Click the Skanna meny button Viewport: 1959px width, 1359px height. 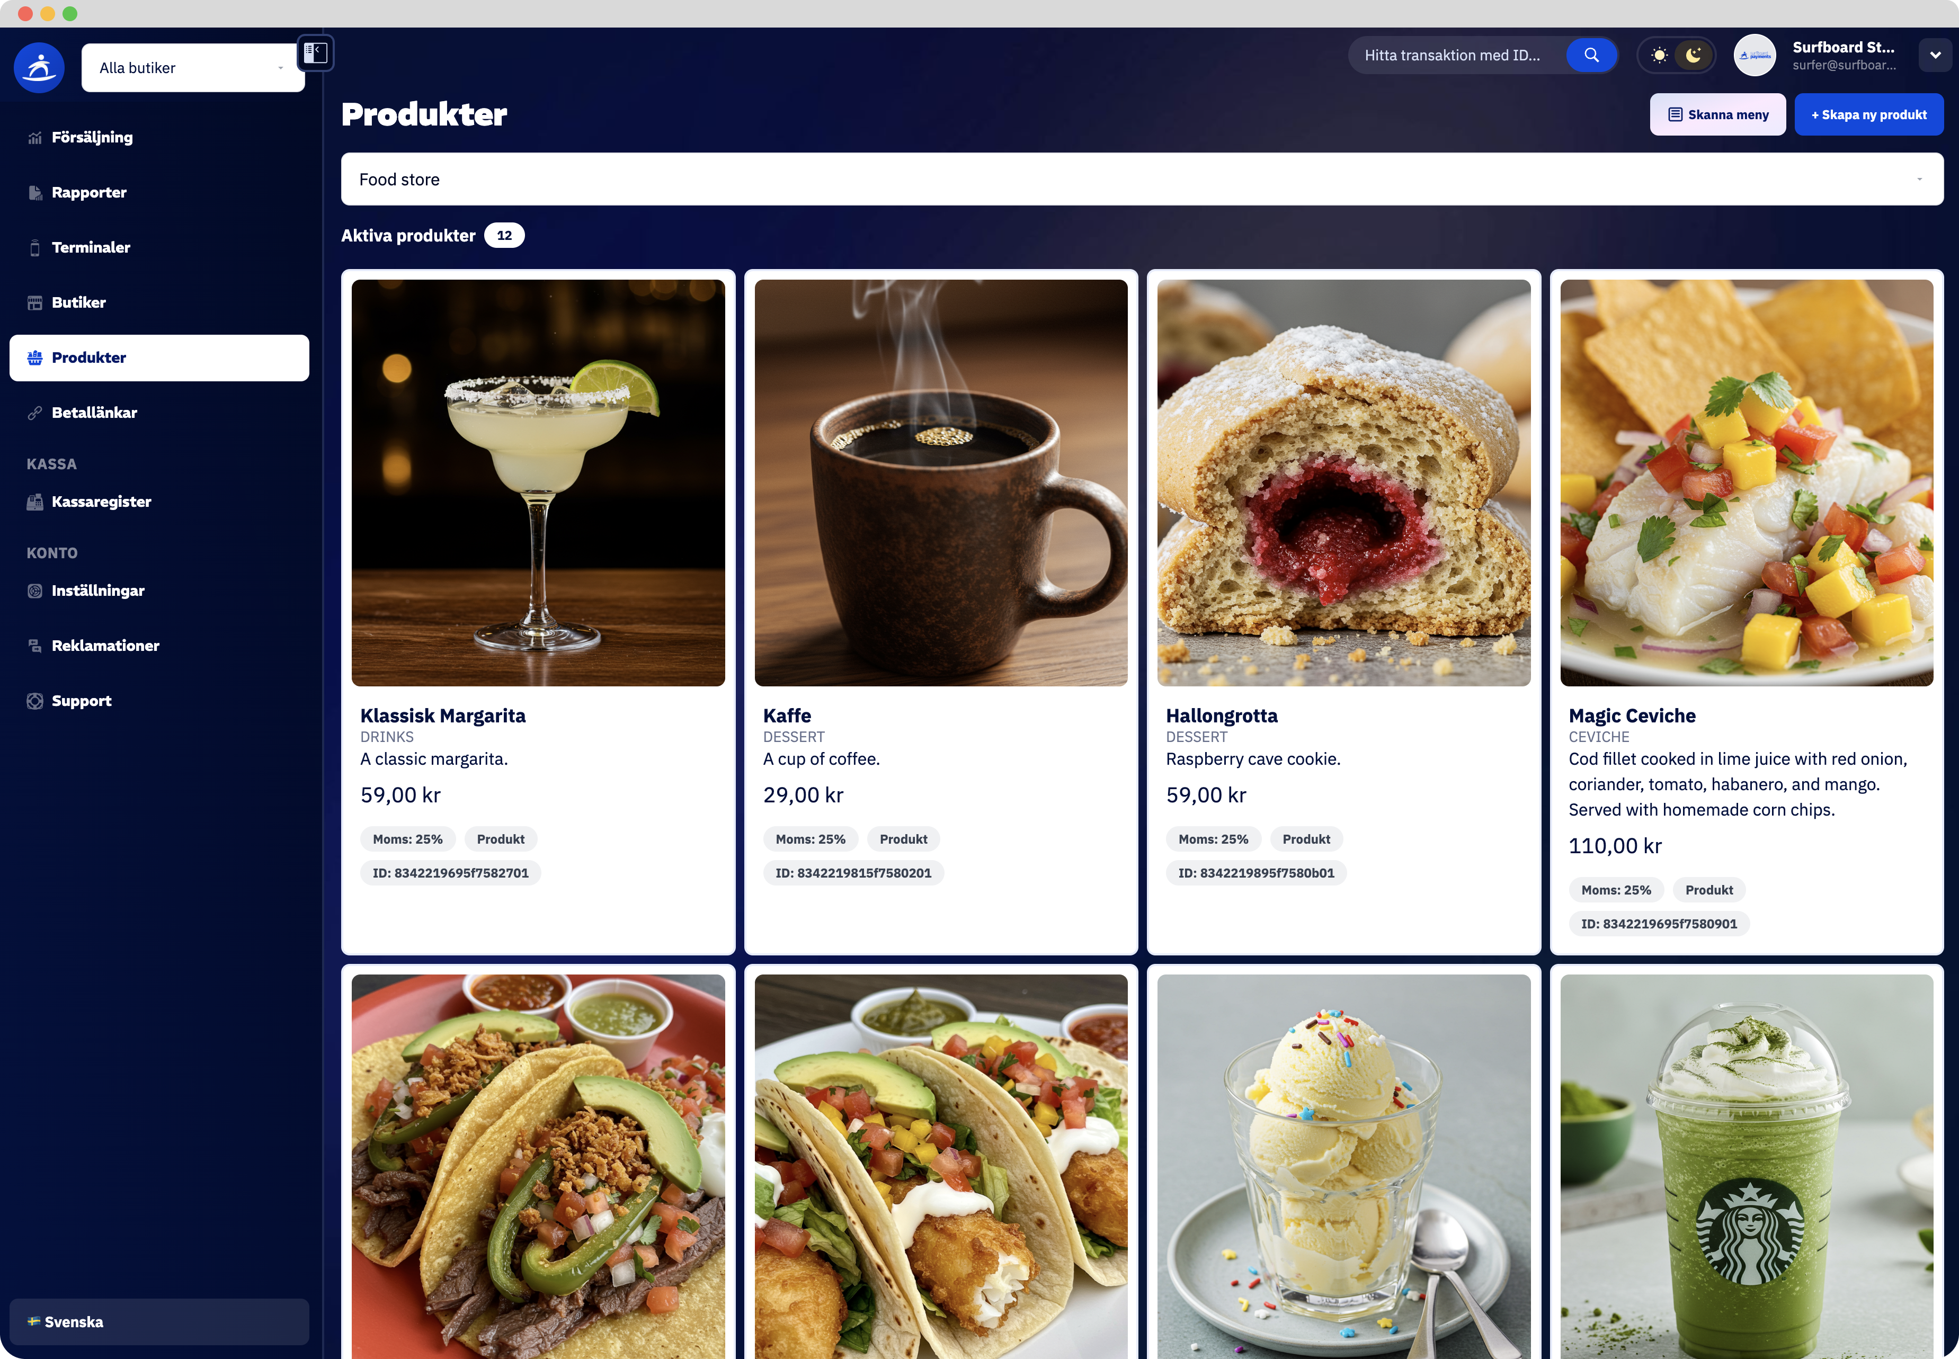[1718, 115]
